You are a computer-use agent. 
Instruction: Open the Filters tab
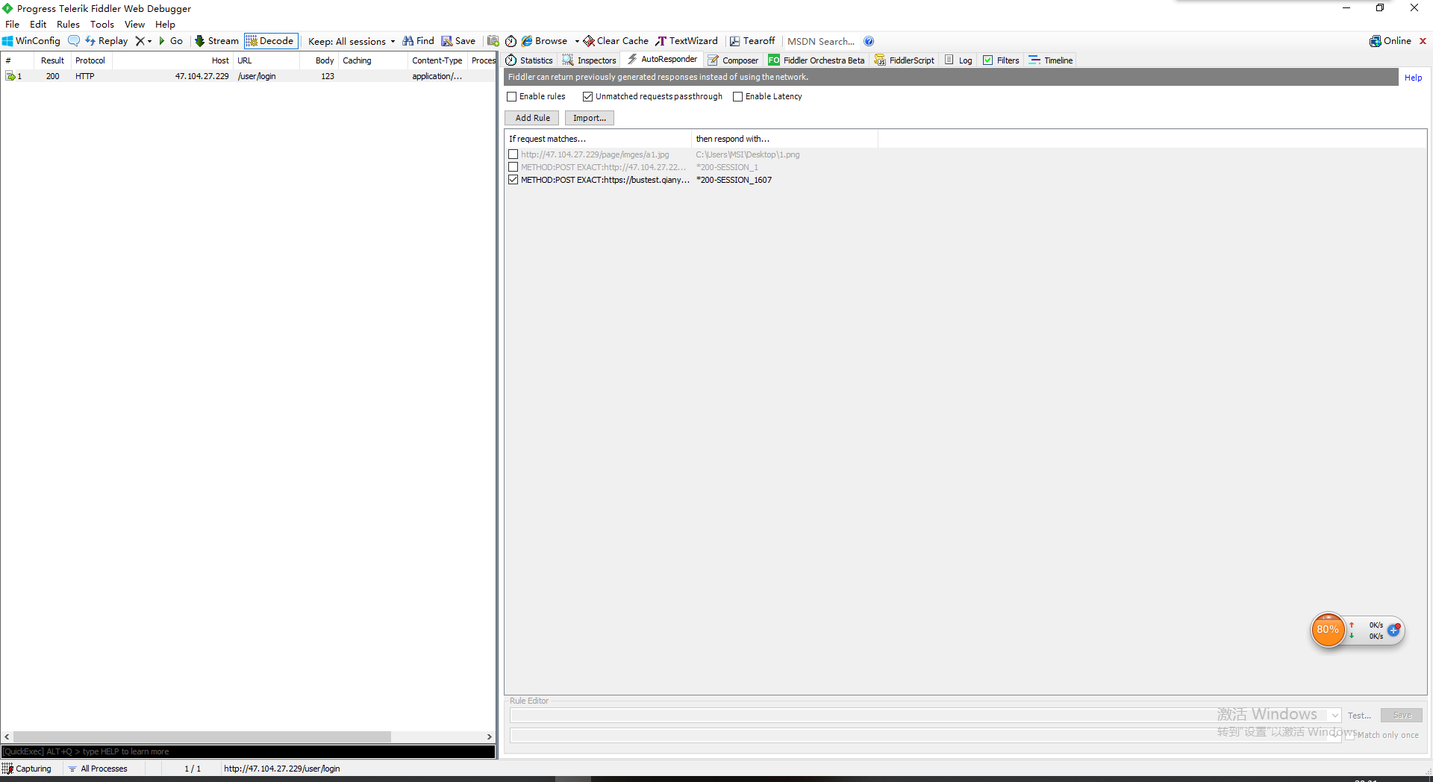click(x=1001, y=60)
